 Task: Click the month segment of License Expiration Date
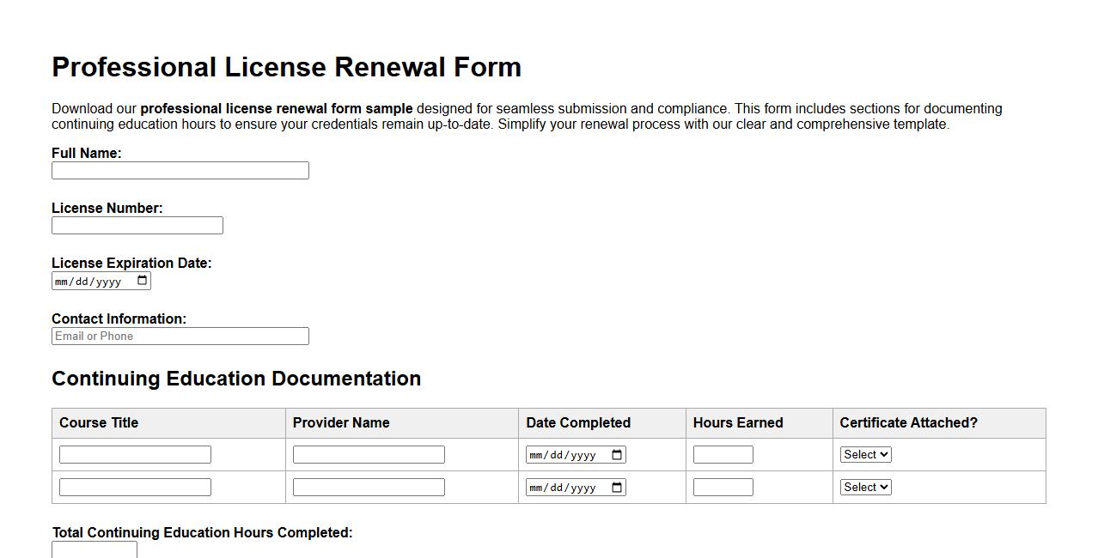[x=62, y=280]
